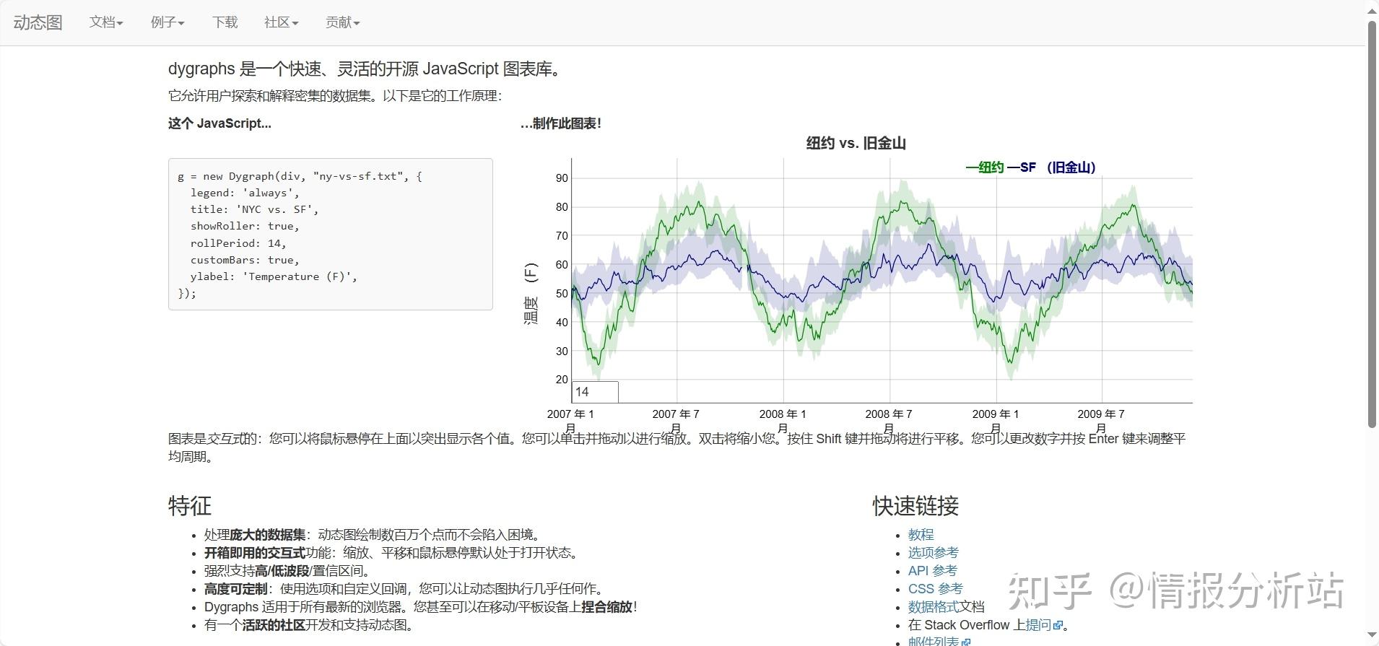Viewport: 1379px width, 646px height.
Task: Click the code line rollPeriod: 14
Action: [238, 243]
